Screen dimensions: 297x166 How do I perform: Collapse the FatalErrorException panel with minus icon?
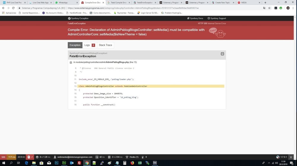(x=222, y=54)
